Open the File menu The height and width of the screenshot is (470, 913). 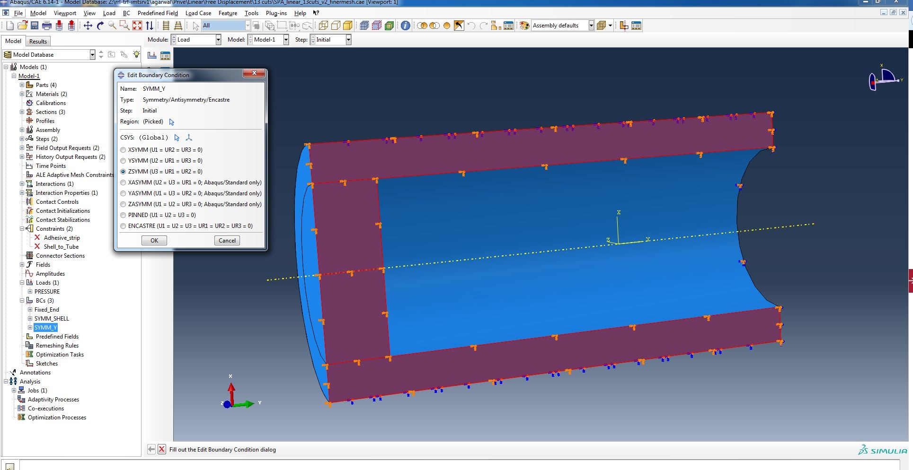pyautogui.click(x=18, y=13)
